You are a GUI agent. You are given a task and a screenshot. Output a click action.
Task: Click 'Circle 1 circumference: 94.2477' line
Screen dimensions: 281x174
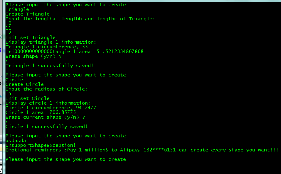click(x=51, y=108)
